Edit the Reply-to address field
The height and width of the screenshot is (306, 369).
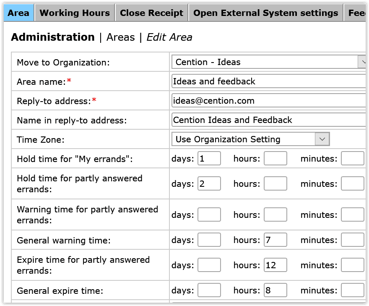(x=268, y=101)
